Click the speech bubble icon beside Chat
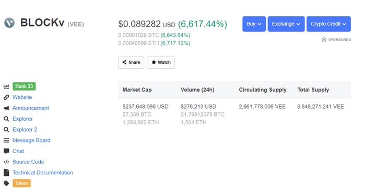376x193 pixels. pyautogui.click(x=6, y=151)
